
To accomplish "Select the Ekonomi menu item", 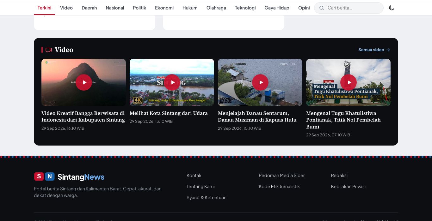I will [164, 8].
